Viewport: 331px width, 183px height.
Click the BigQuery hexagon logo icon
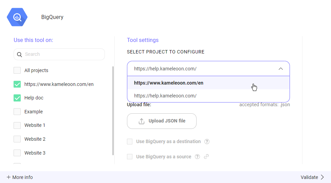tap(17, 17)
